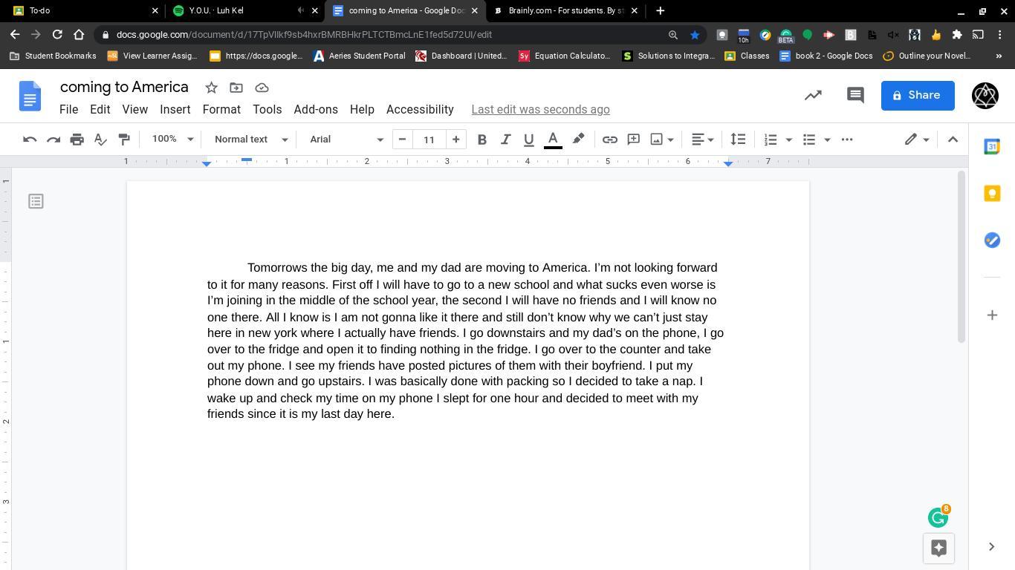
Task: Star the coming to America document
Action: pyautogui.click(x=211, y=88)
